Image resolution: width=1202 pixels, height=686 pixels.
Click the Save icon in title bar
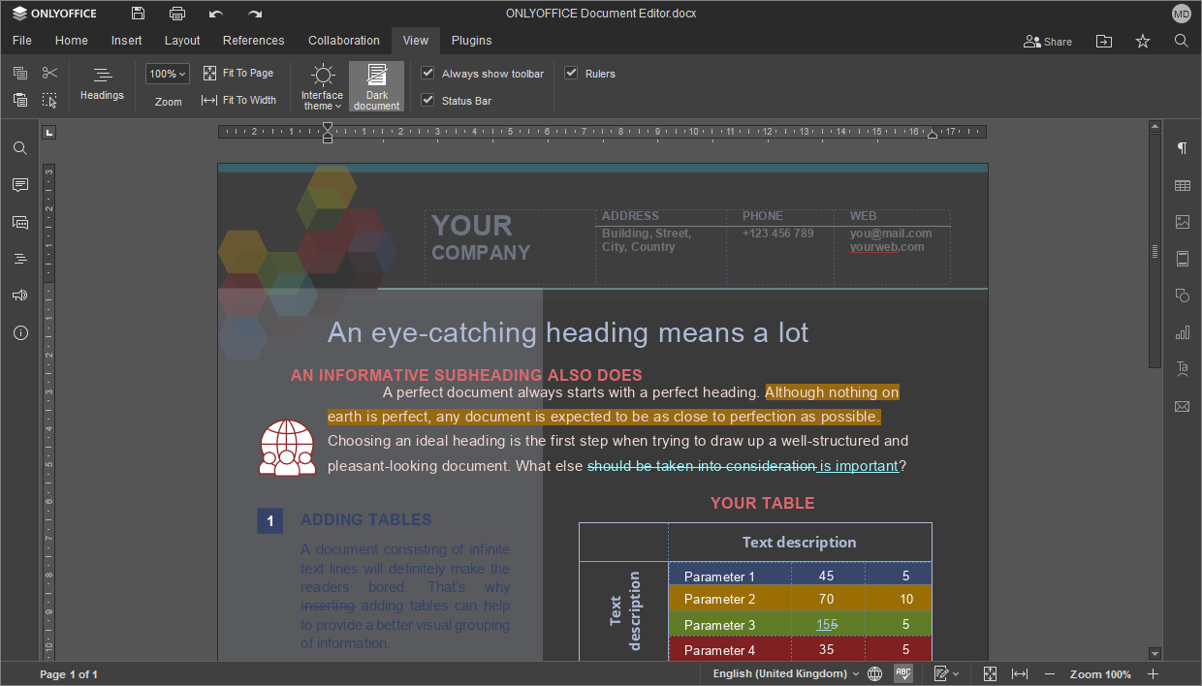pos(139,14)
